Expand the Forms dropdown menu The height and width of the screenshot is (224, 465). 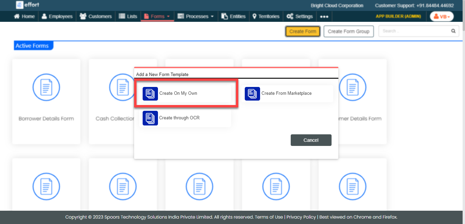(157, 16)
